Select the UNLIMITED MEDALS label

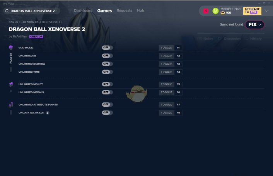[x=31, y=92]
